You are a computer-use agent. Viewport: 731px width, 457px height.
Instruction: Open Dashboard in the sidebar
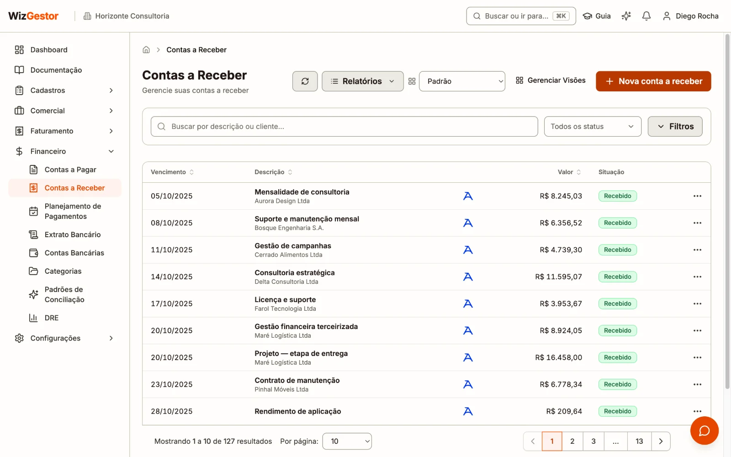(x=64, y=50)
